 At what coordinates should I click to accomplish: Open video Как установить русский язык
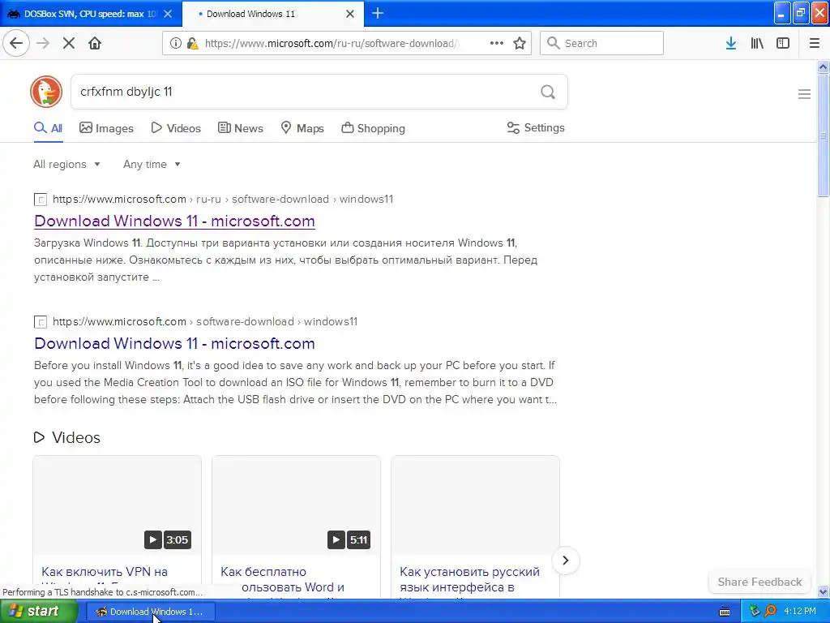click(x=469, y=579)
